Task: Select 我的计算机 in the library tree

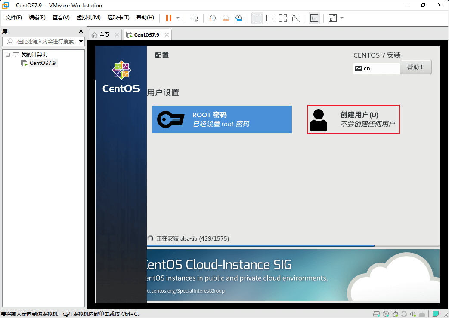Action: (34, 54)
